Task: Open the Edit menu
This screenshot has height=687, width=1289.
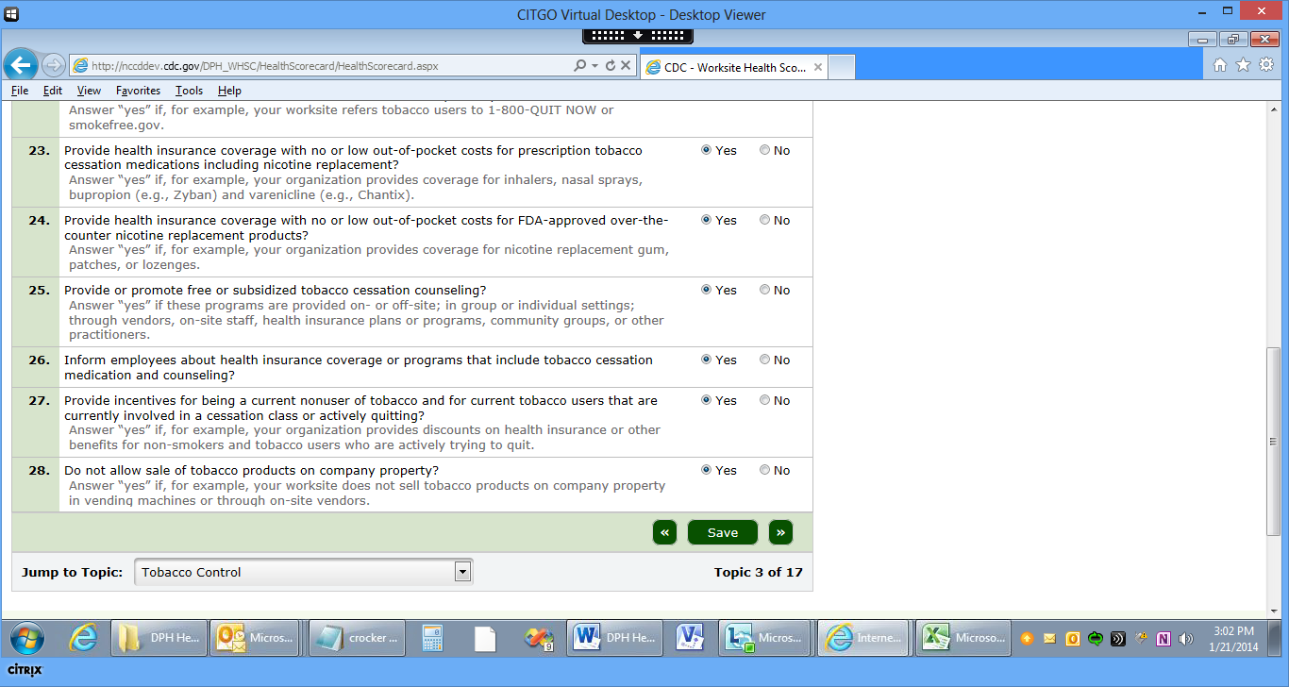Action: [x=53, y=91]
